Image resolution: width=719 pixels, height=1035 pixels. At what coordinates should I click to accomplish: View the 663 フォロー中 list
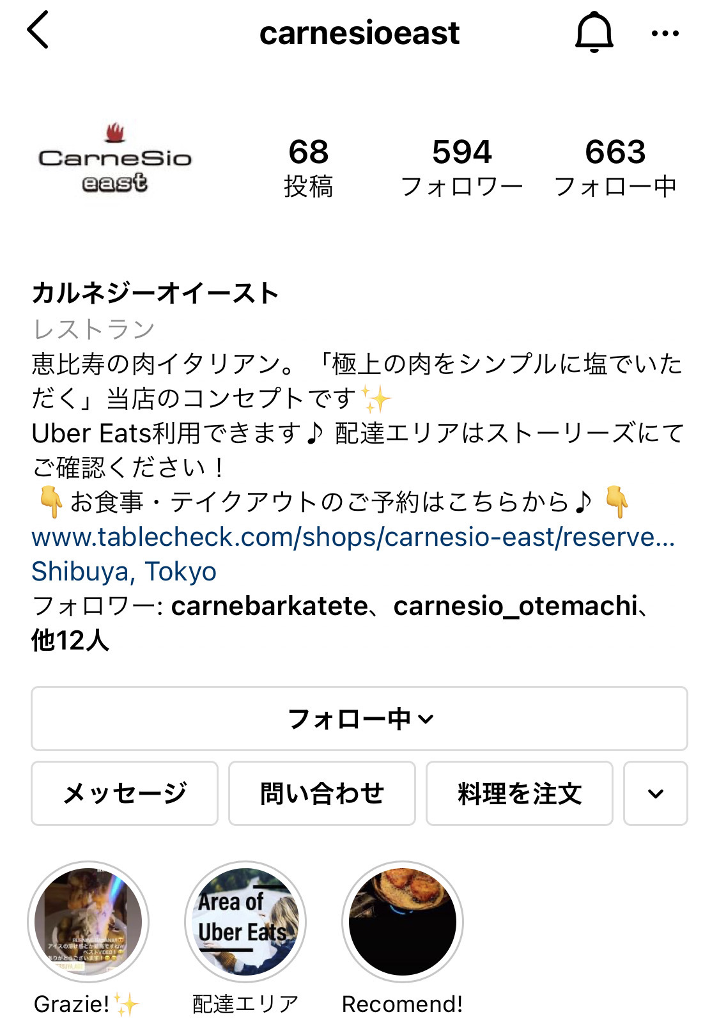615,167
